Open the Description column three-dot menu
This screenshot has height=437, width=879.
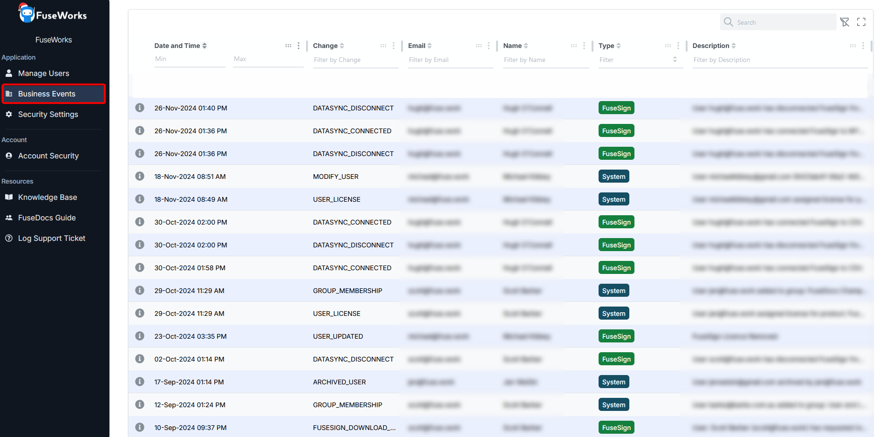pyautogui.click(x=863, y=46)
